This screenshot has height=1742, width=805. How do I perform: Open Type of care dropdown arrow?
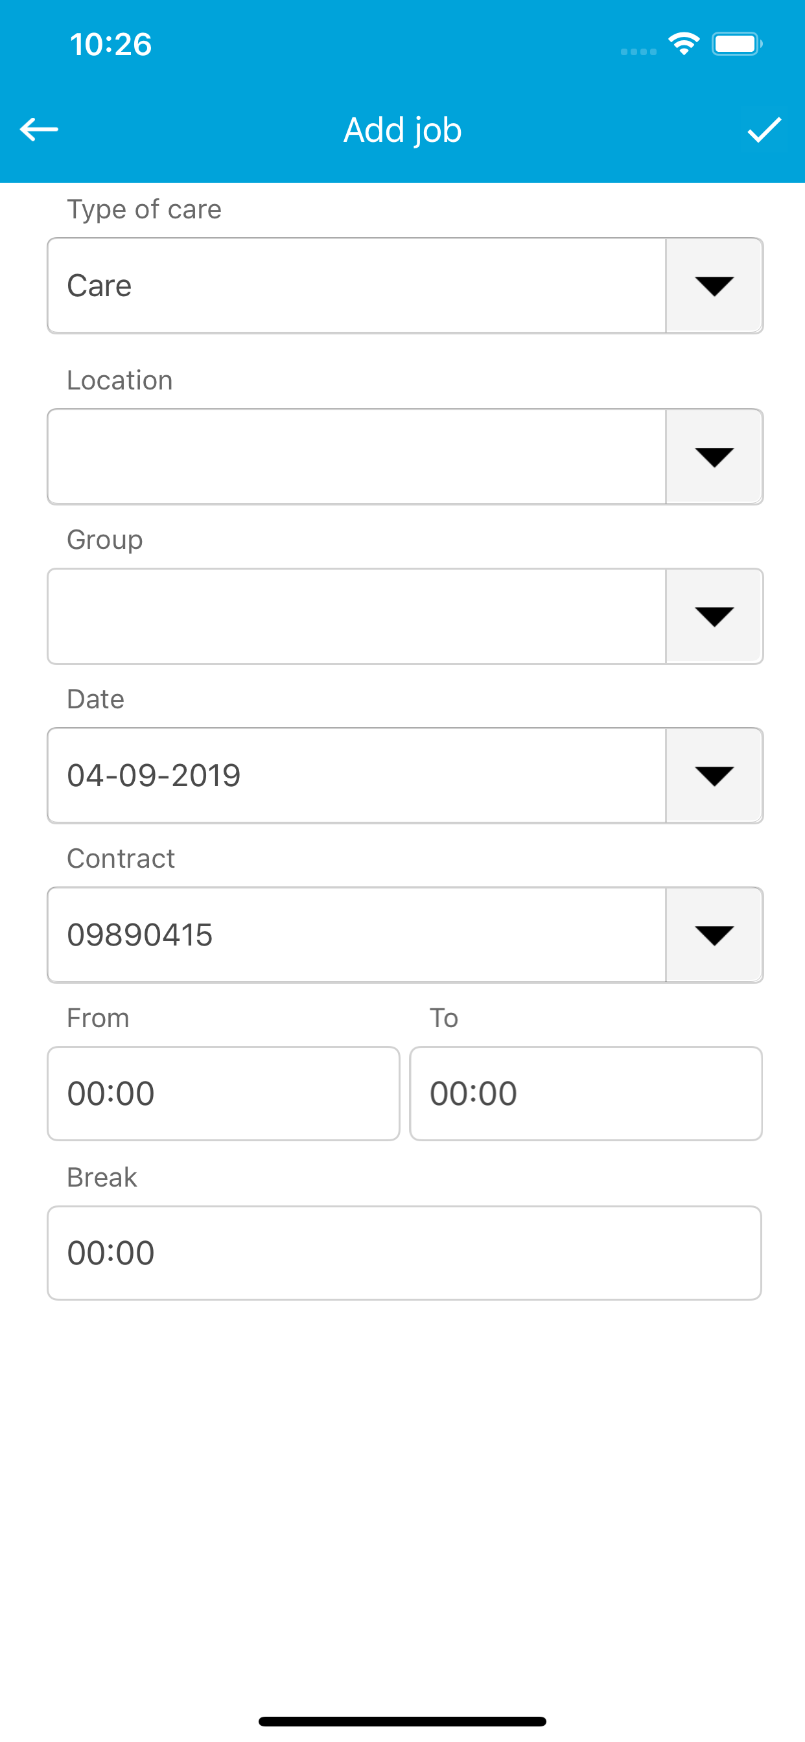pyautogui.click(x=714, y=285)
